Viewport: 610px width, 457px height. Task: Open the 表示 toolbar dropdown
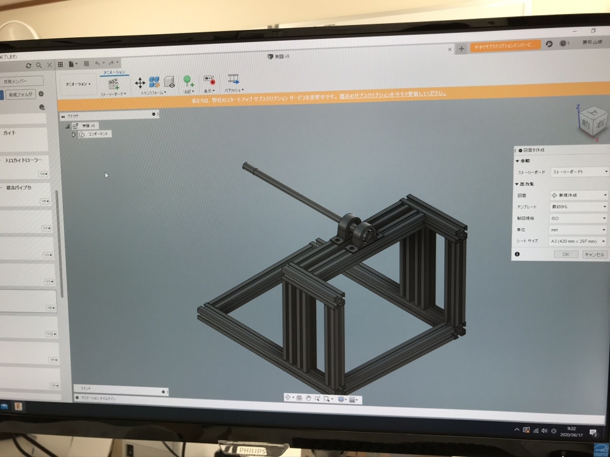click(209, 91)
